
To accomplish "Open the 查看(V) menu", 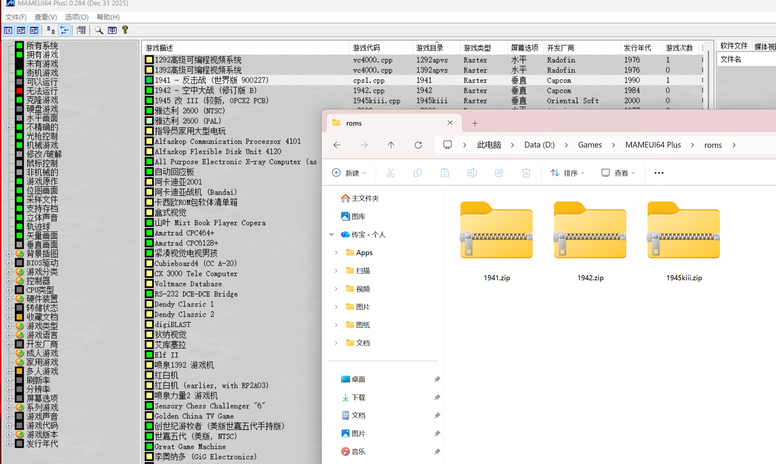I will pos(45,17).
